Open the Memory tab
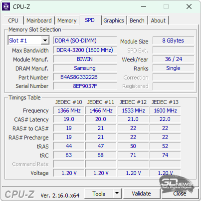Viewport: 201px width, 201px height. (x=67, y=20)
